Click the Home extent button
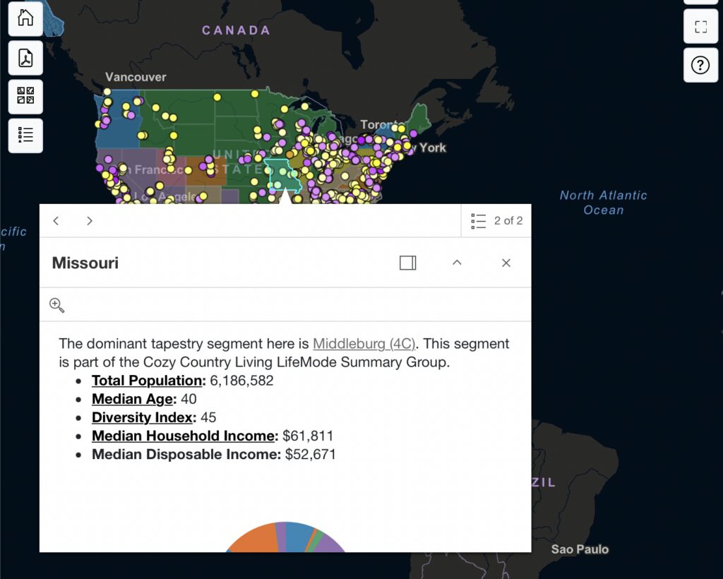723x579 pixels. (25, 18)
